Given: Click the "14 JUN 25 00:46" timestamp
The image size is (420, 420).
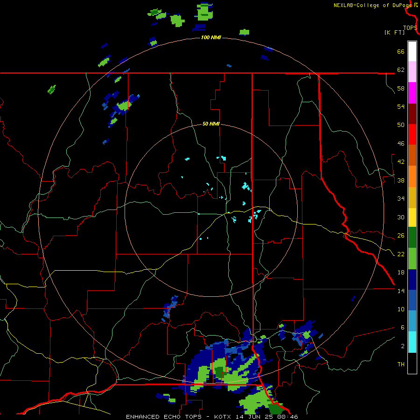Looking at the screenshot, I should pos(267,417).
